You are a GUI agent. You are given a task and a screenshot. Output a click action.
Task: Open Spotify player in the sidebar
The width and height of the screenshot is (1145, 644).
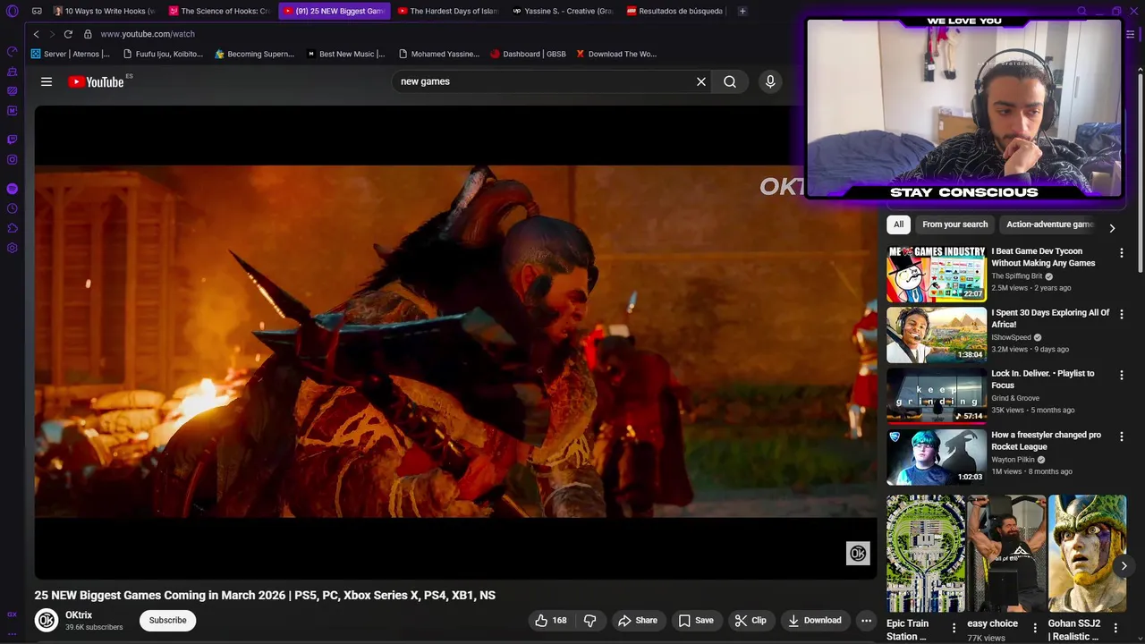click(12, 189)
